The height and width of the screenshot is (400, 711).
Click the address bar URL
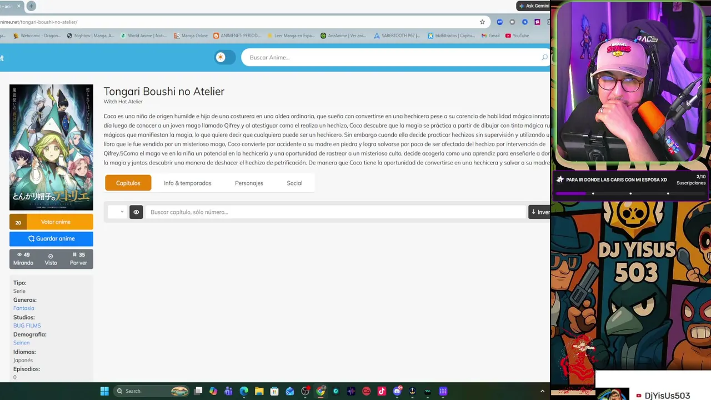pyautogui.click(x=39, y=22)
